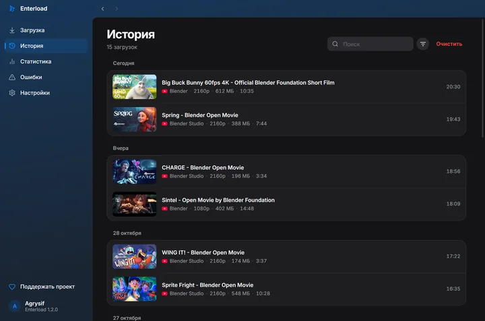This screenshot has height=321, width=485.
Task: Click the '612 МБ' size value
Action: coord(224,91)
